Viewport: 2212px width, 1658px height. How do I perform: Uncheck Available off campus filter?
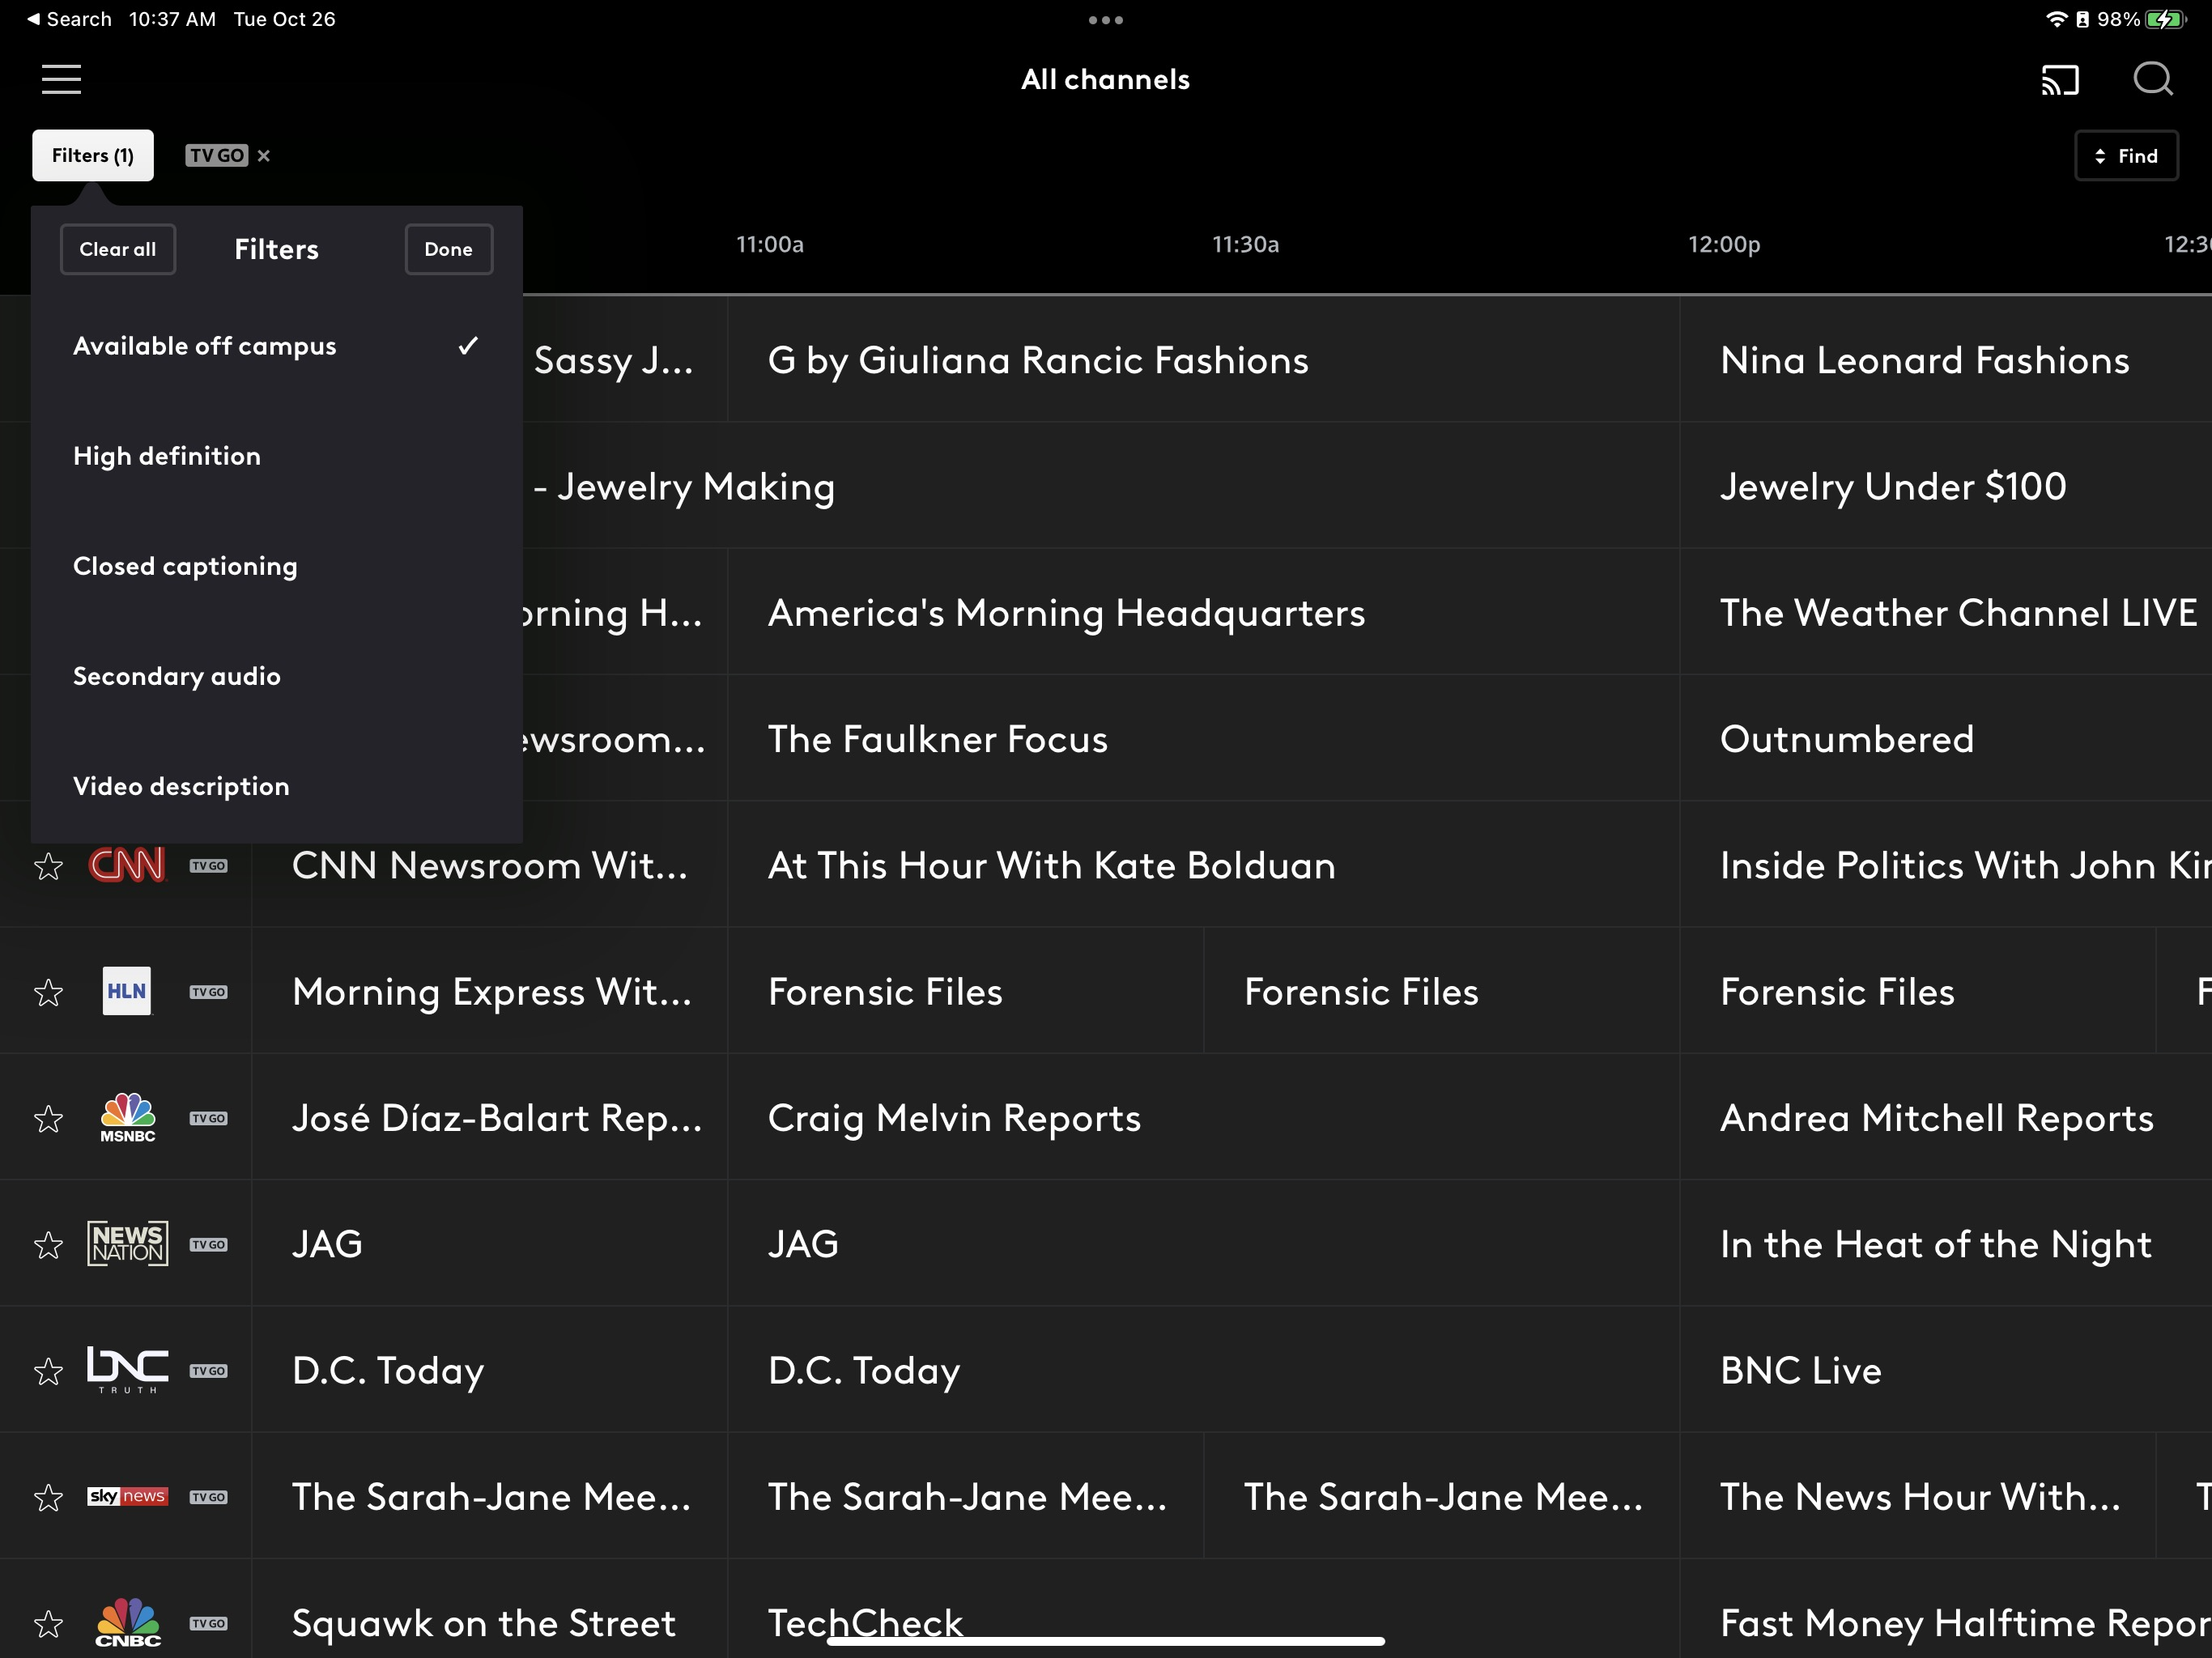pyautogui.click(x=277, y=346)
